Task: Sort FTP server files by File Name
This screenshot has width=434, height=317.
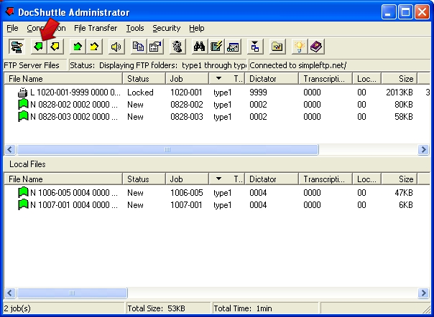Action: coord(63,79)
